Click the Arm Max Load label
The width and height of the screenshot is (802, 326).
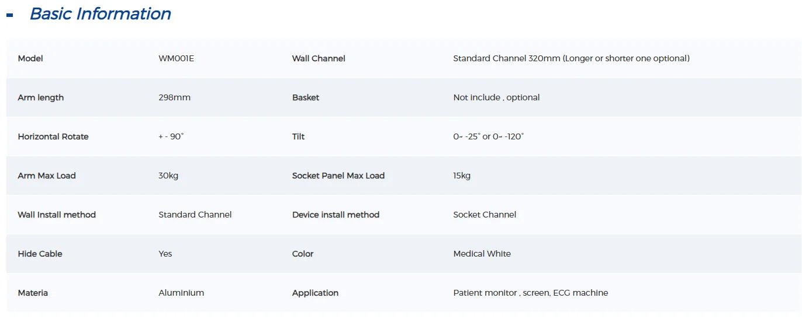point(47,176)
